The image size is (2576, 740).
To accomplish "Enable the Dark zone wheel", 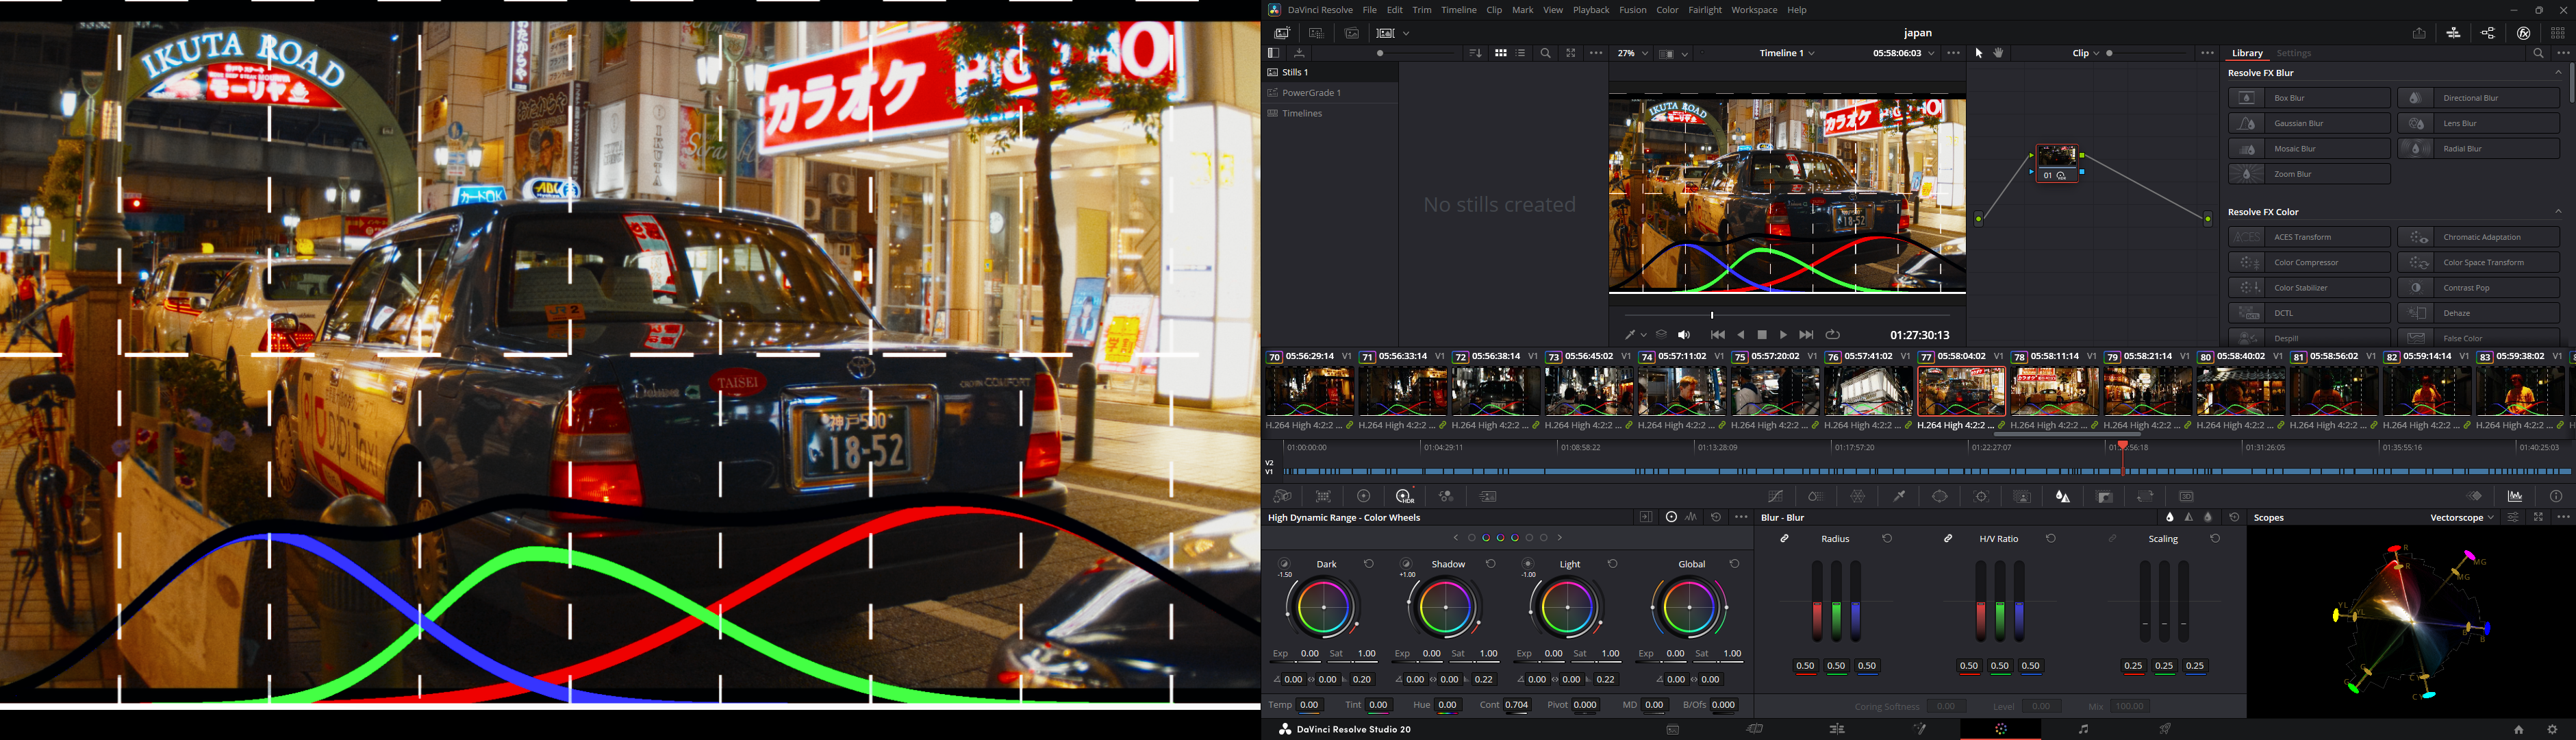I will click(x=1285, y=563).
